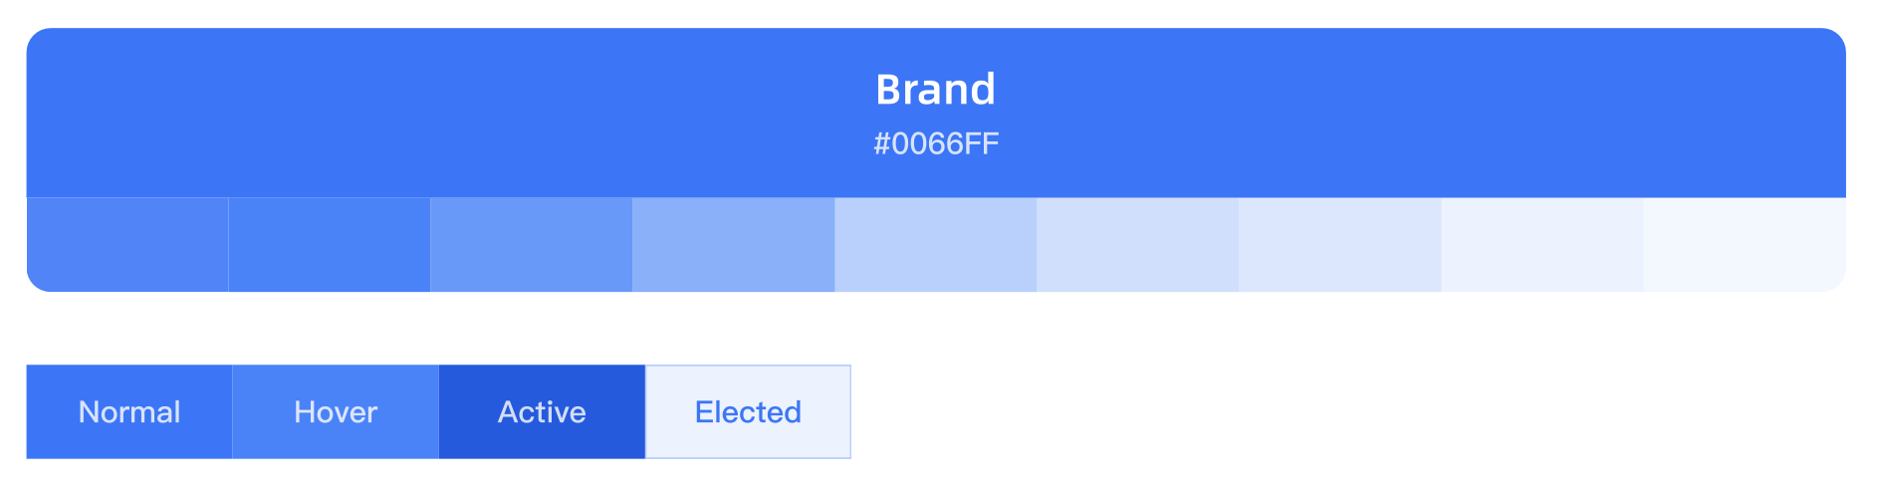The width and height of the screenshot is (1880, 494).
Task: Click the eighth, second-to-last tint swatch
Action: (x=1542, y=244)
